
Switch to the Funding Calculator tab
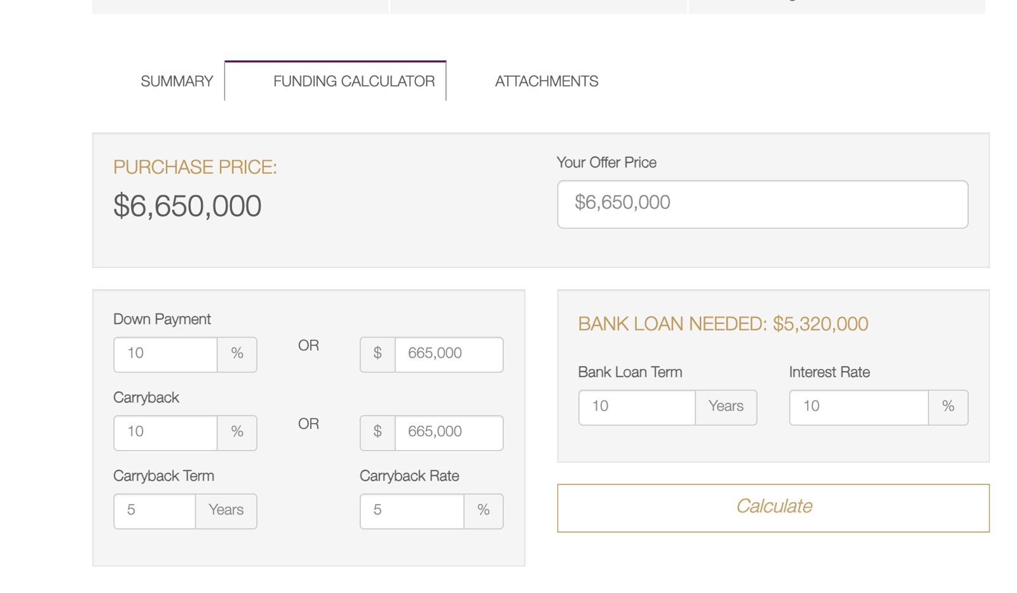click(x=353, y=81)
